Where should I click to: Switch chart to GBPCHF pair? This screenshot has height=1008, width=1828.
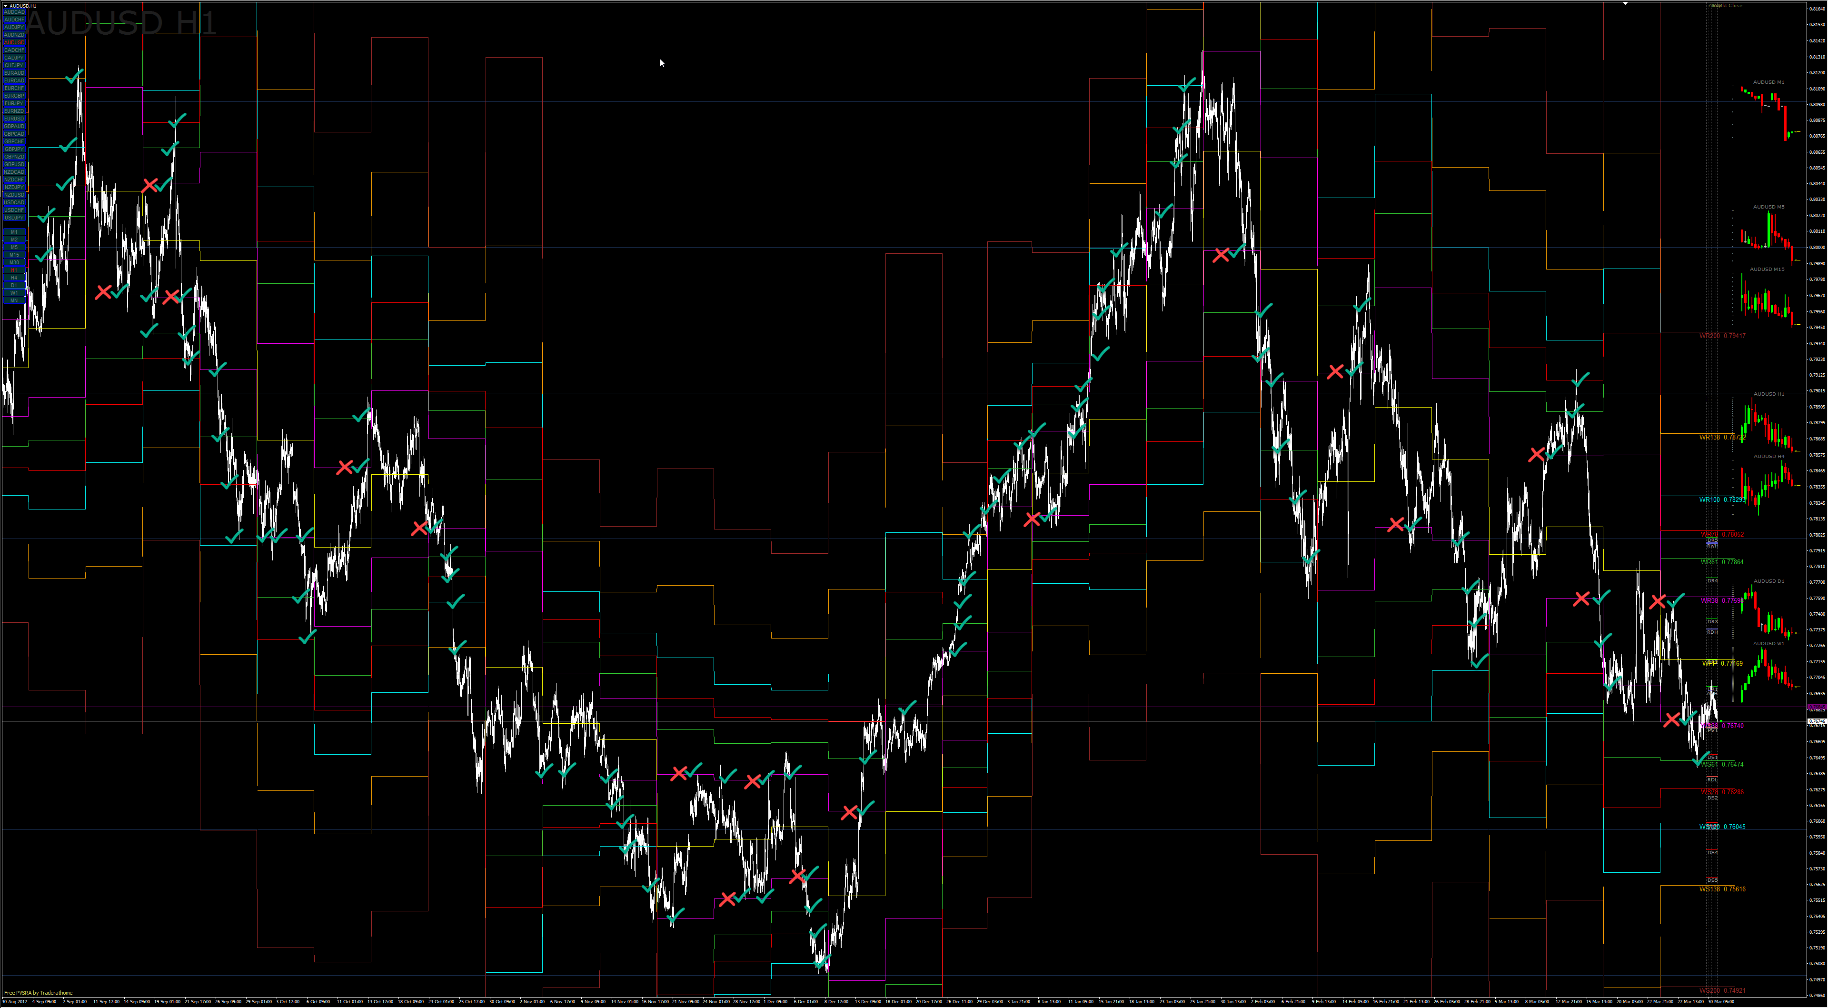pos(14,142)
